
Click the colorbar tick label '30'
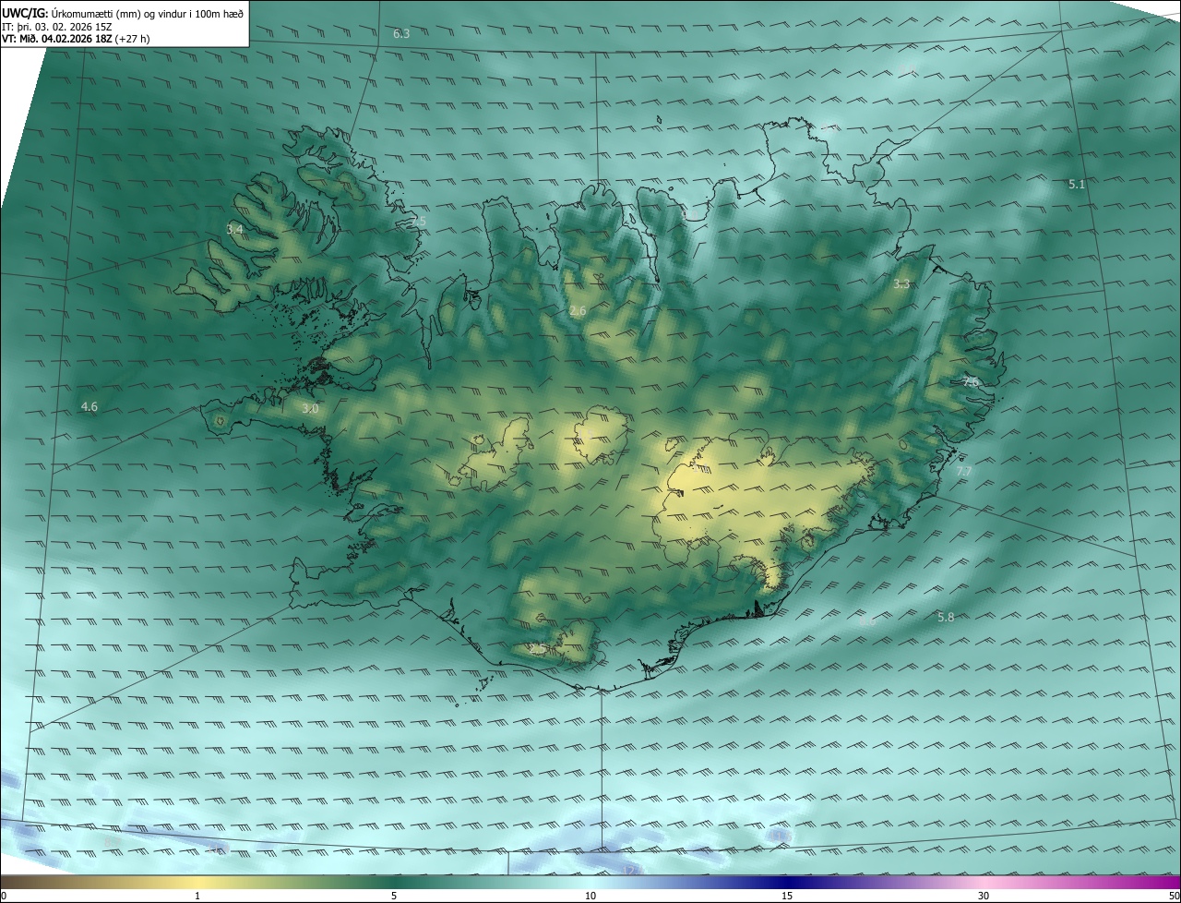pyautogui.click(x=984, y=896)
